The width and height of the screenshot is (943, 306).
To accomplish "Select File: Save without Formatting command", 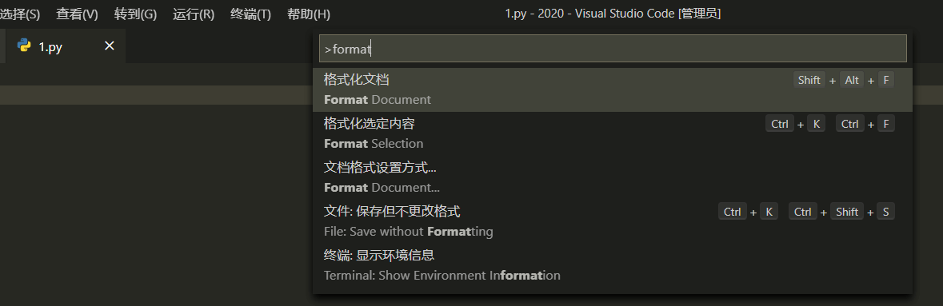I will pos(612,221).
